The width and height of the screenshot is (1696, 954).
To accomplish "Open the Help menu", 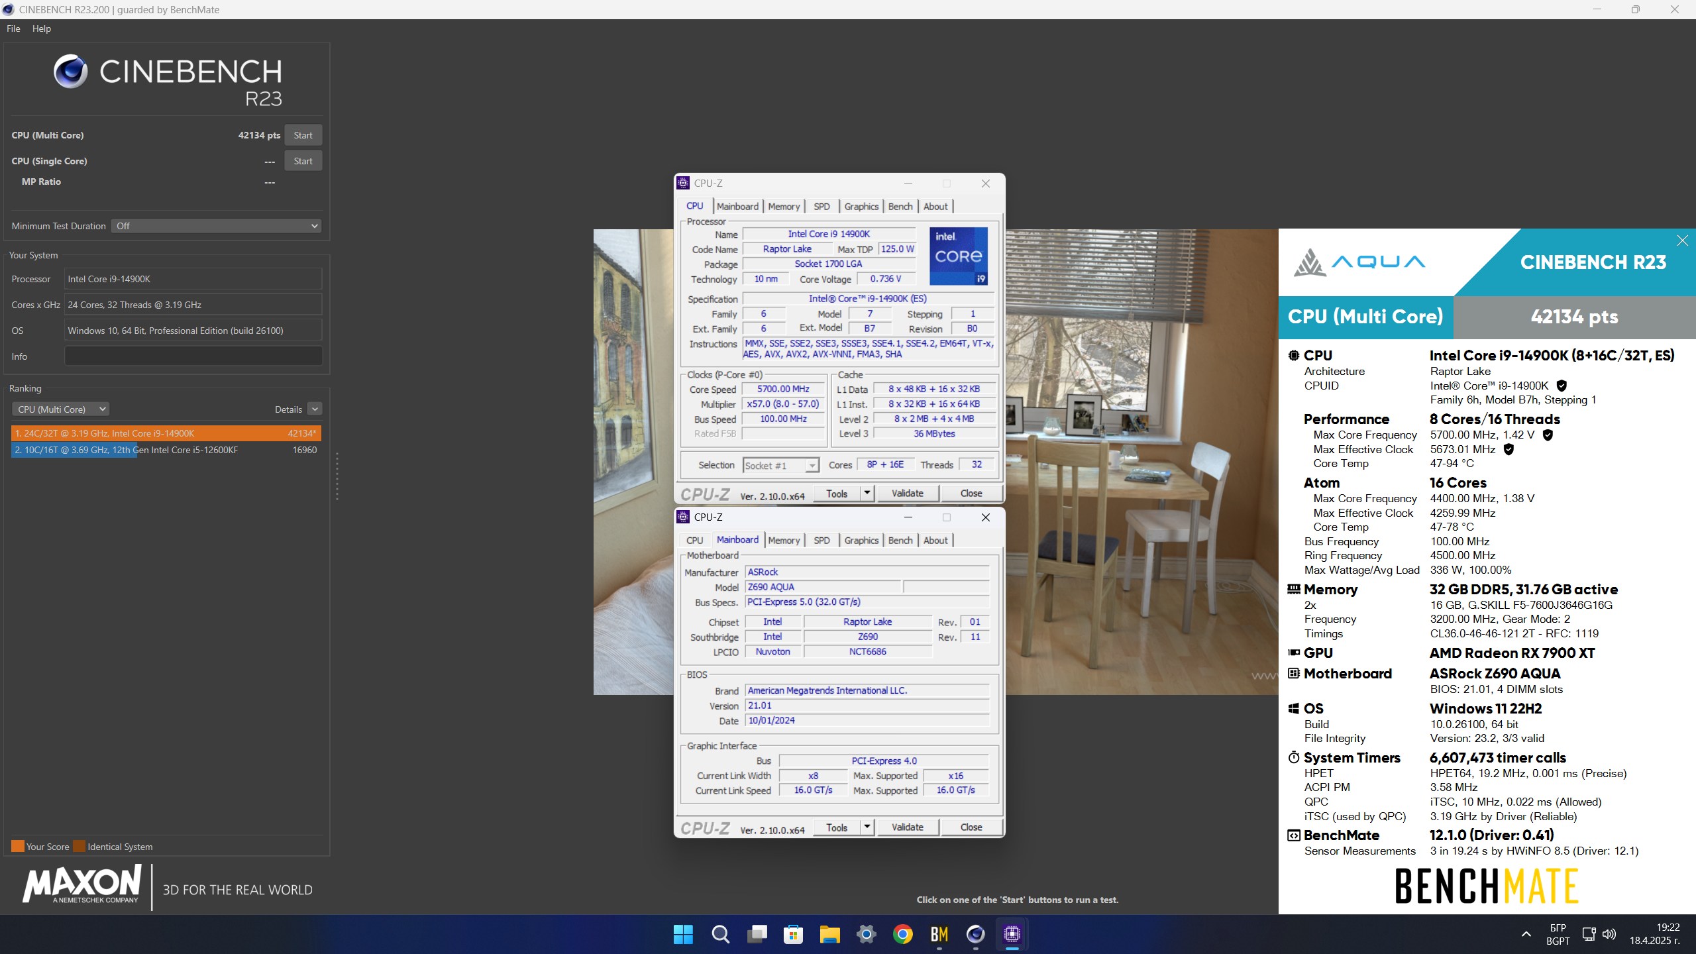I will pos(42,28).
